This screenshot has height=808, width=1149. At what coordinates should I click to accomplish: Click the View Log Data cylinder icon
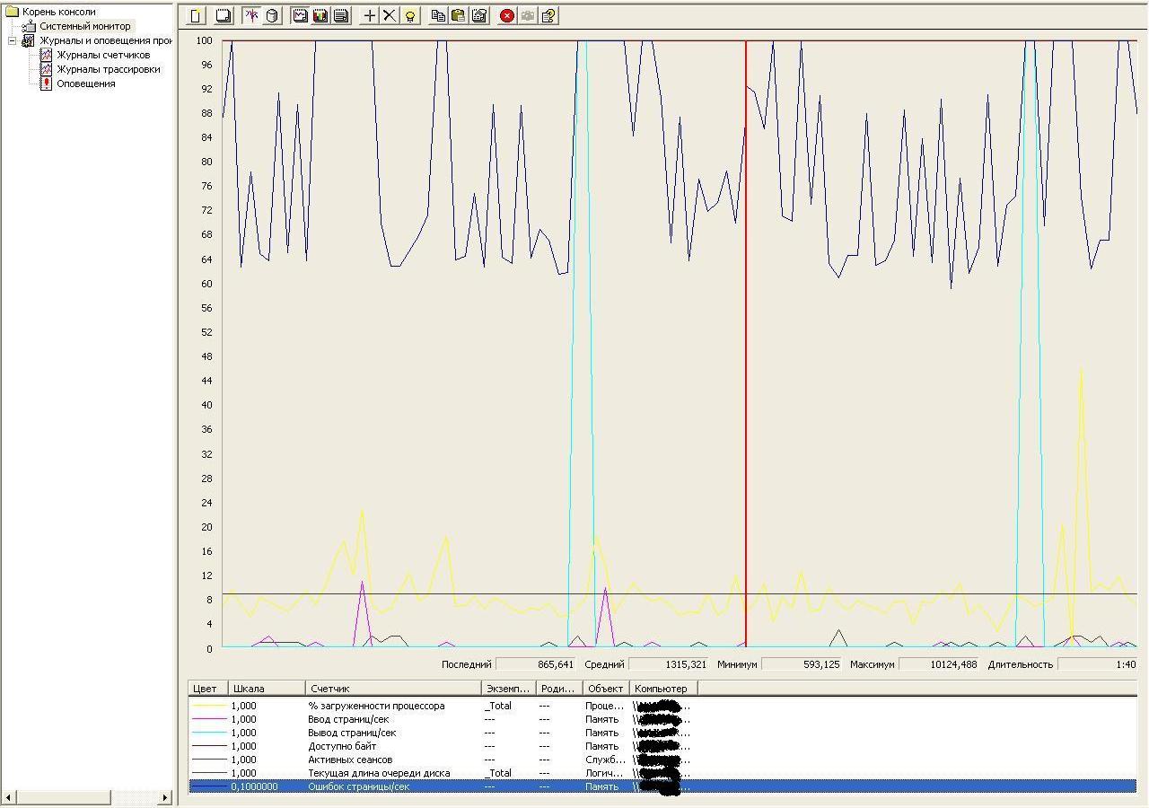tap(272, 15)
